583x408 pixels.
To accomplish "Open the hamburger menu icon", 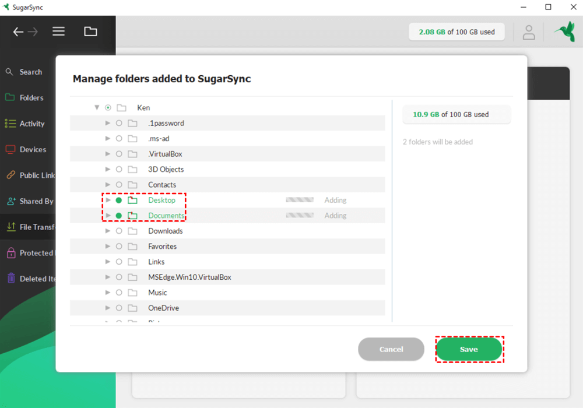I will 59,31.
